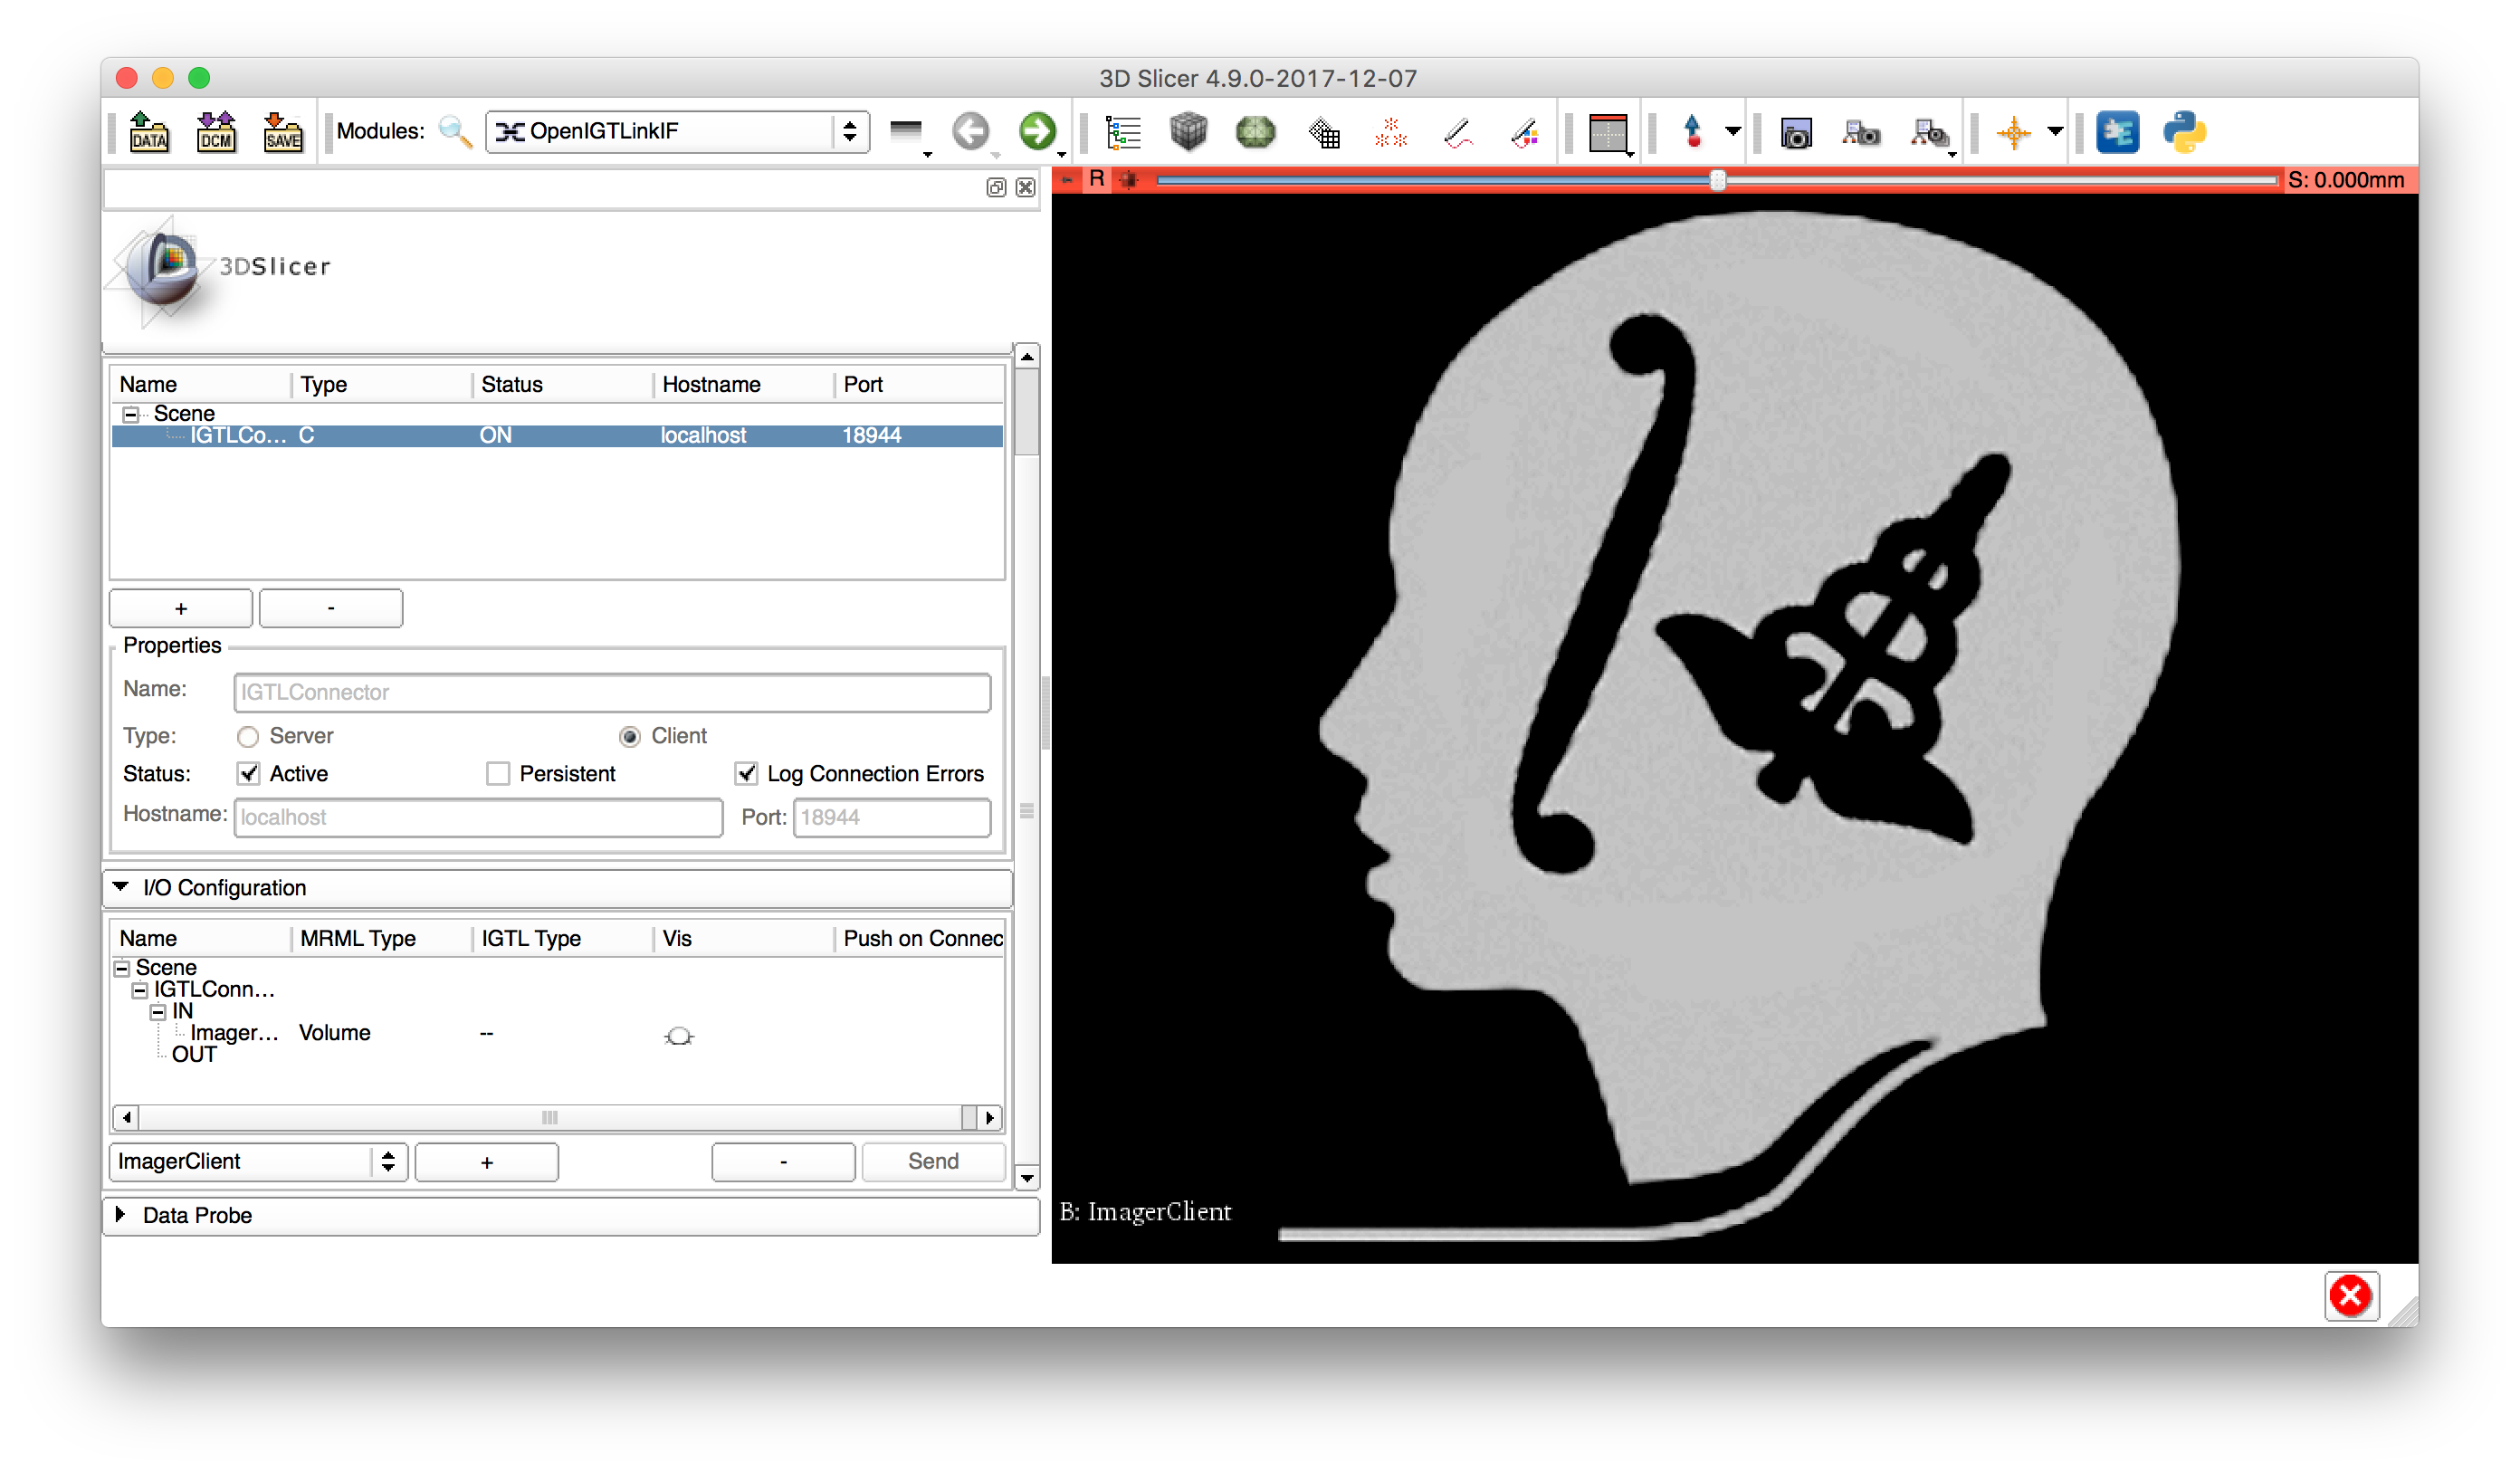Open the DCM DICOM browser icon

pyautogui.click(x=216, y=132)
